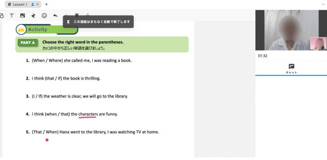Open the three-dot more options menu
Image resolution: width=327 pixels, height=160 pixels.
click(x=323, y=4)
